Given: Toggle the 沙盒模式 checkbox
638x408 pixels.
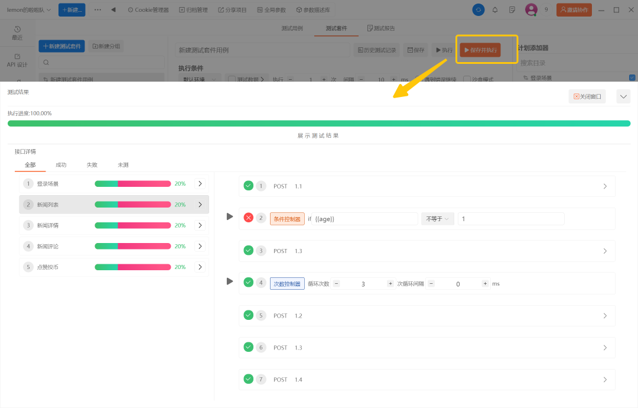Looking at the screenshot, I should coord(467,79).
